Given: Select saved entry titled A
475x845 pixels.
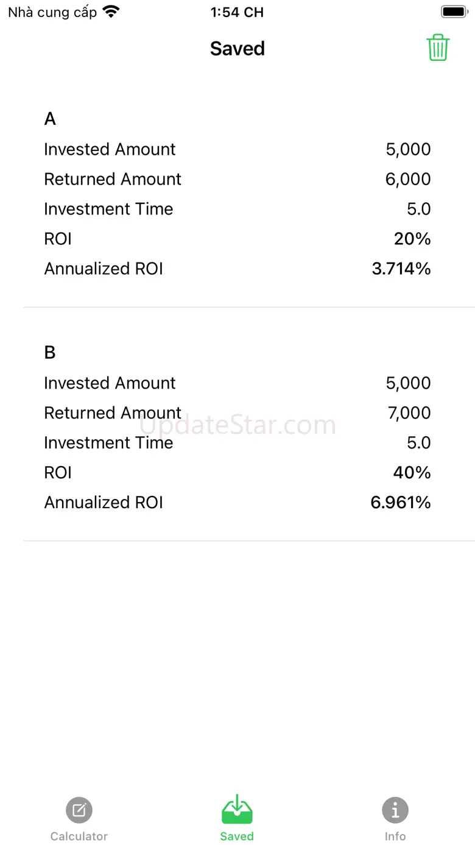Looking at the screenshot, I should pyautogui.click(x=50, y=119).
